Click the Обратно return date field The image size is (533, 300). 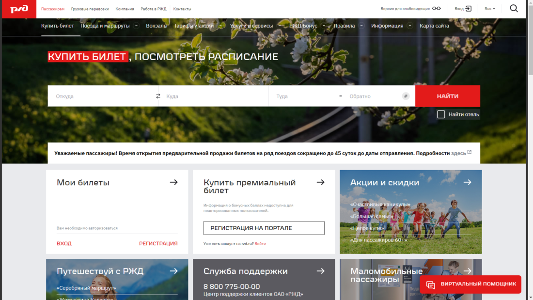(374, 96)
